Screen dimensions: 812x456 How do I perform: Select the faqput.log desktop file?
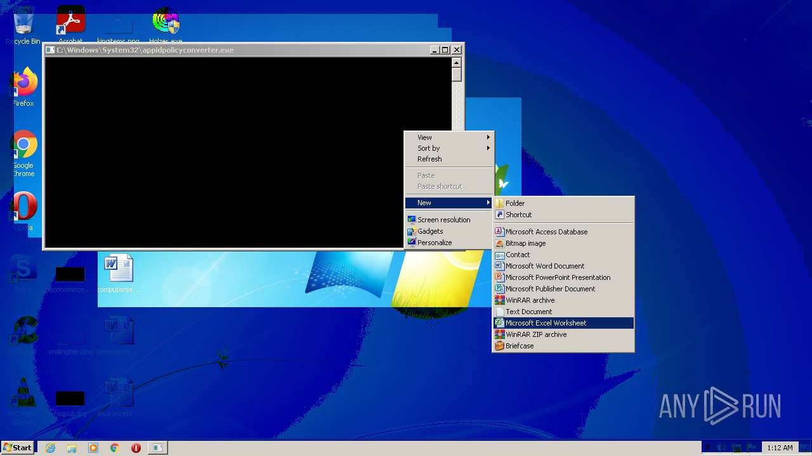click(x=70, y=403)
